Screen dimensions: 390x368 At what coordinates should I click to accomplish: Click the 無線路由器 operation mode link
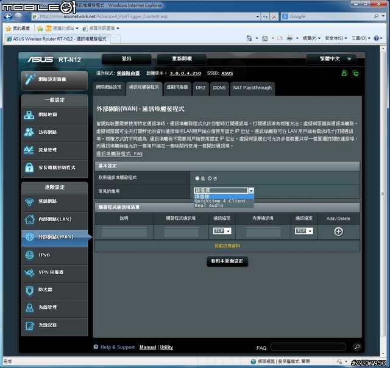(x=128, y=73)
